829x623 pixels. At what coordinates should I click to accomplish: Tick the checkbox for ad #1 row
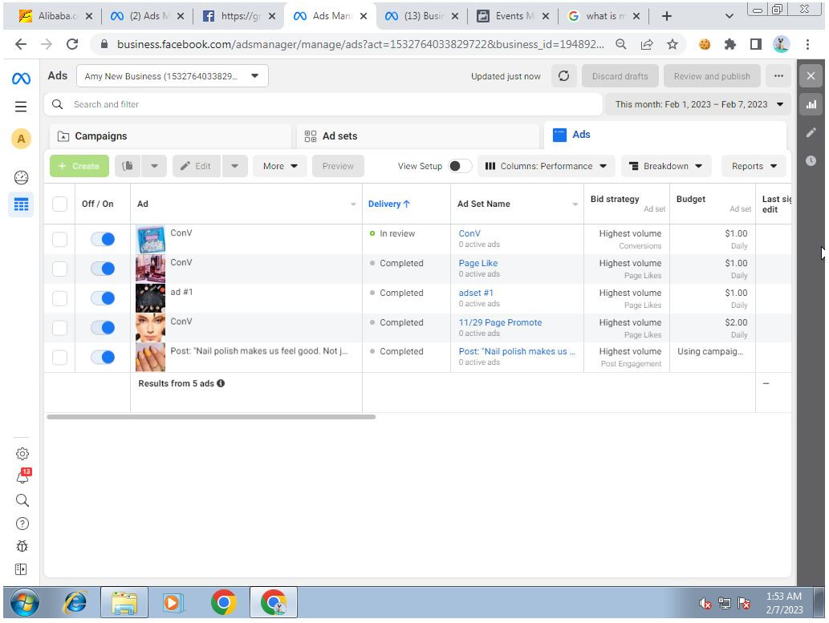tap(59, 298)
